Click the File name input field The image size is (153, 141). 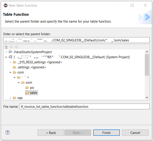84,106
